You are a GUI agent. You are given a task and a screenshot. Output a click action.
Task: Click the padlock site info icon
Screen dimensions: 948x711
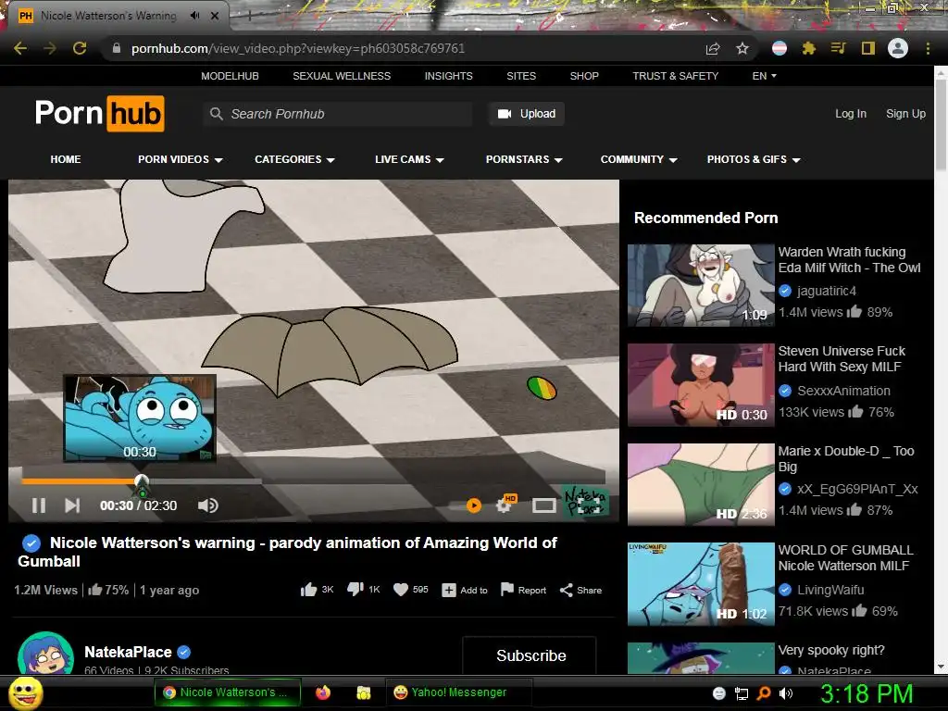click(117, 48)
